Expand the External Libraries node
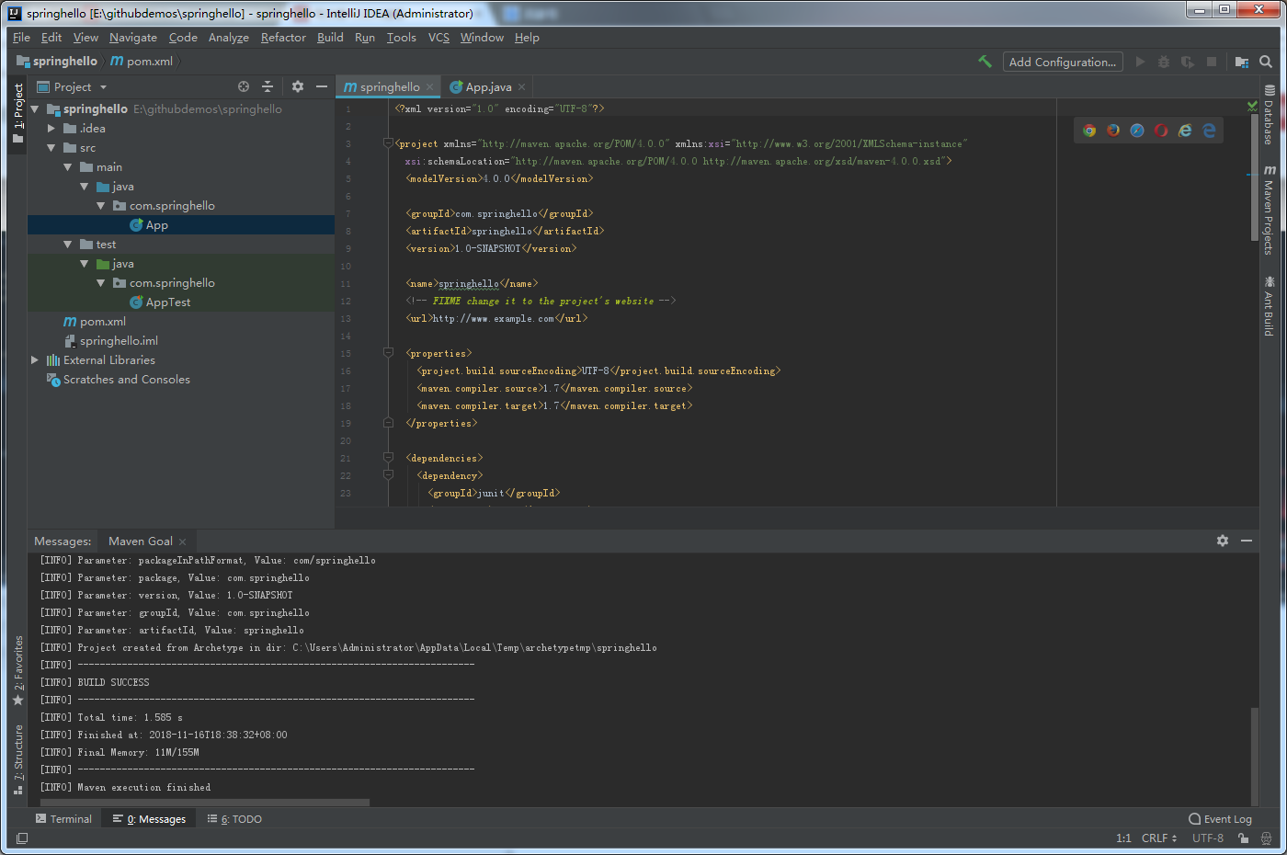 click(x=35, y=359)
